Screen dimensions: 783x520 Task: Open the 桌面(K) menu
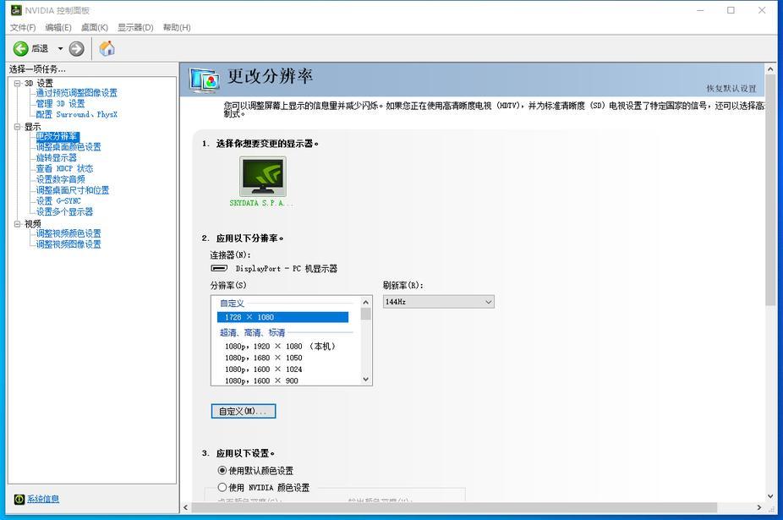(95, 27)
